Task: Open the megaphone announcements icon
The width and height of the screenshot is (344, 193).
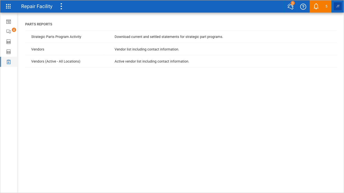Action: click(291, 7)
